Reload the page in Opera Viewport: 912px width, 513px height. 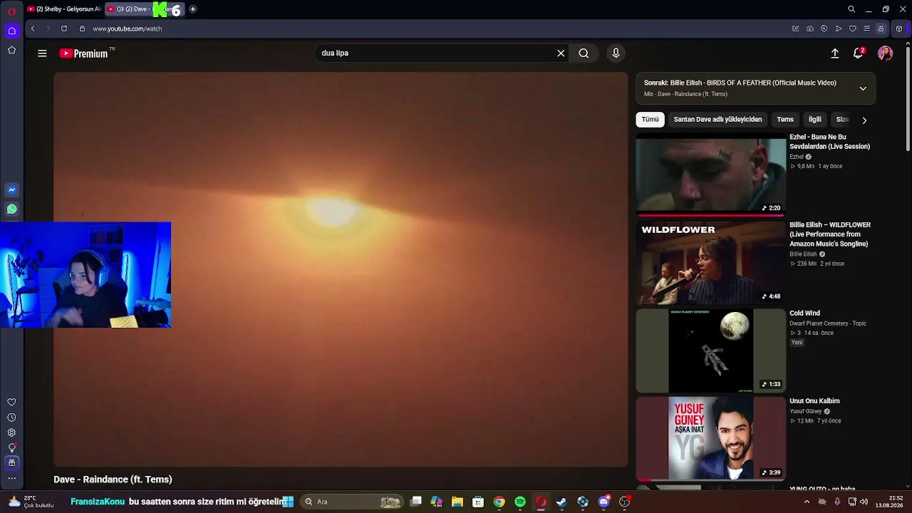64,28
